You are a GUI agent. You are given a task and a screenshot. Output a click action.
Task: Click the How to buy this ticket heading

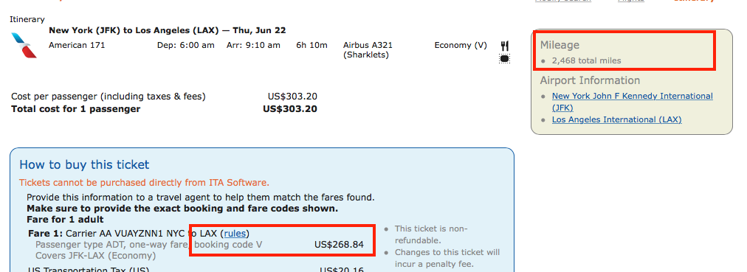[x=84, y=165]
